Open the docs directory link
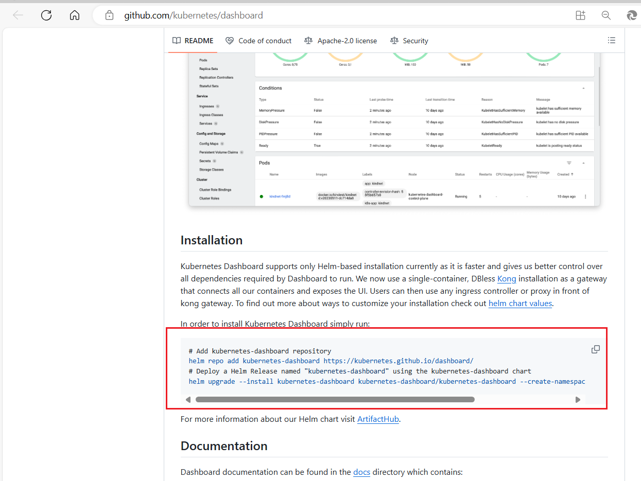The width and height of the screenshot is (641, 481). coord(361,472)
